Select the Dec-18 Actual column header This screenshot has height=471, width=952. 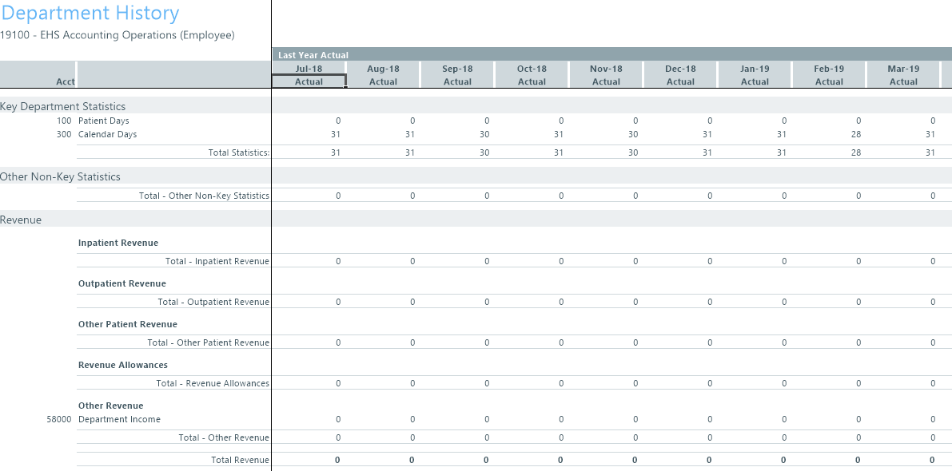(x=680, y=75)
